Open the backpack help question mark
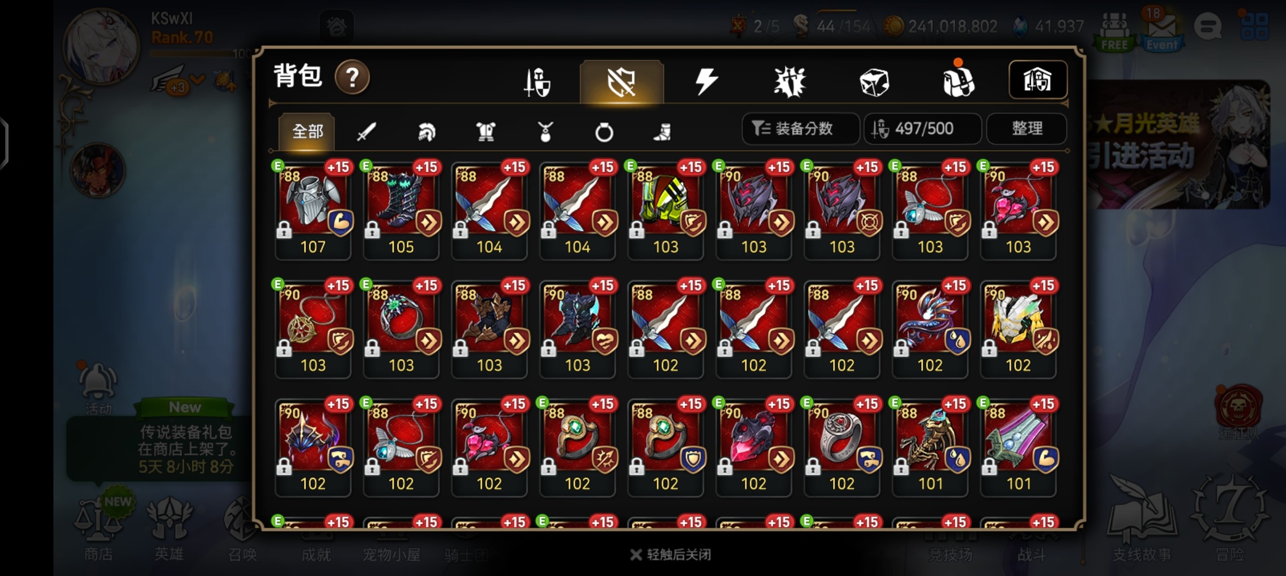This screenshot has height=576, width=1286. point(352,78)
